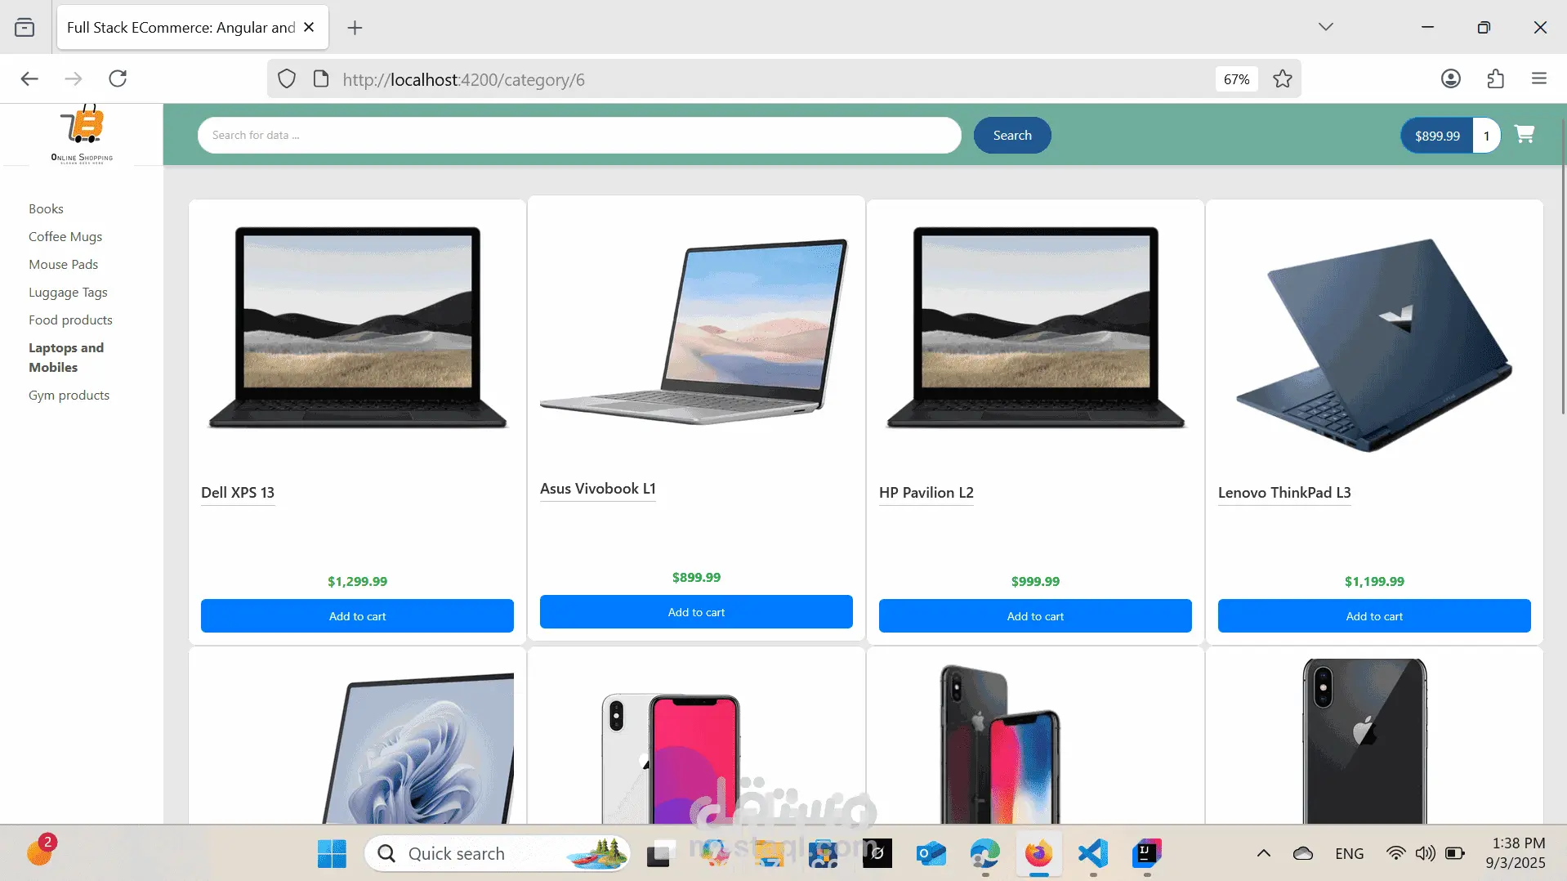Select the Gym products category
Image resolution: width=1567 pixels, height=881 pixels.
point(69,396)
